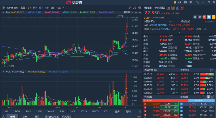Open indicator settings gear icon
This screenshot has width=216, height=118.
pos(140,112)
